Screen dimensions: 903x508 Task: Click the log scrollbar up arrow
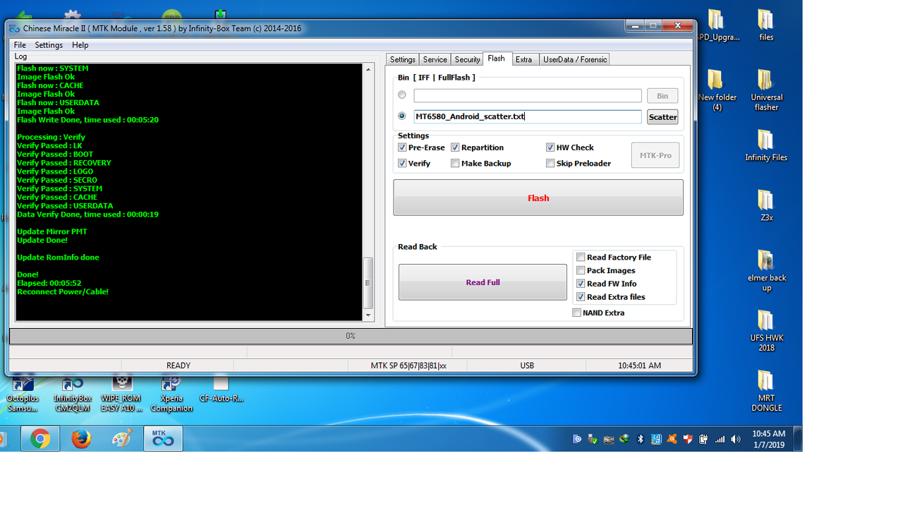point(368,69)
